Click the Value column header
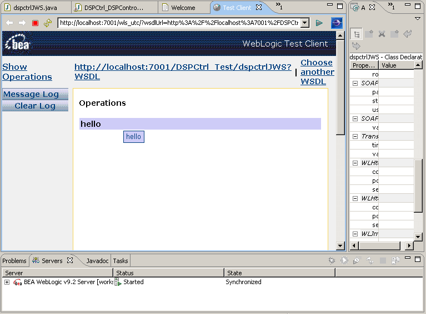The height and width of the screenshot is (314, 426). [x=397, y=65]
